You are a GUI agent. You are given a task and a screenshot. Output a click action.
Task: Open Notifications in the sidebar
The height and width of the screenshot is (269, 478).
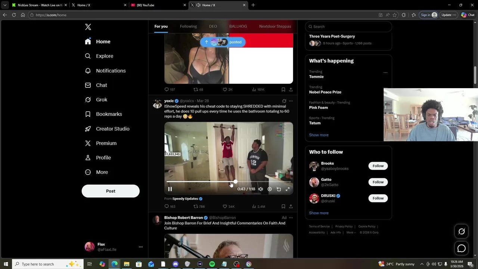coord(105,71)
